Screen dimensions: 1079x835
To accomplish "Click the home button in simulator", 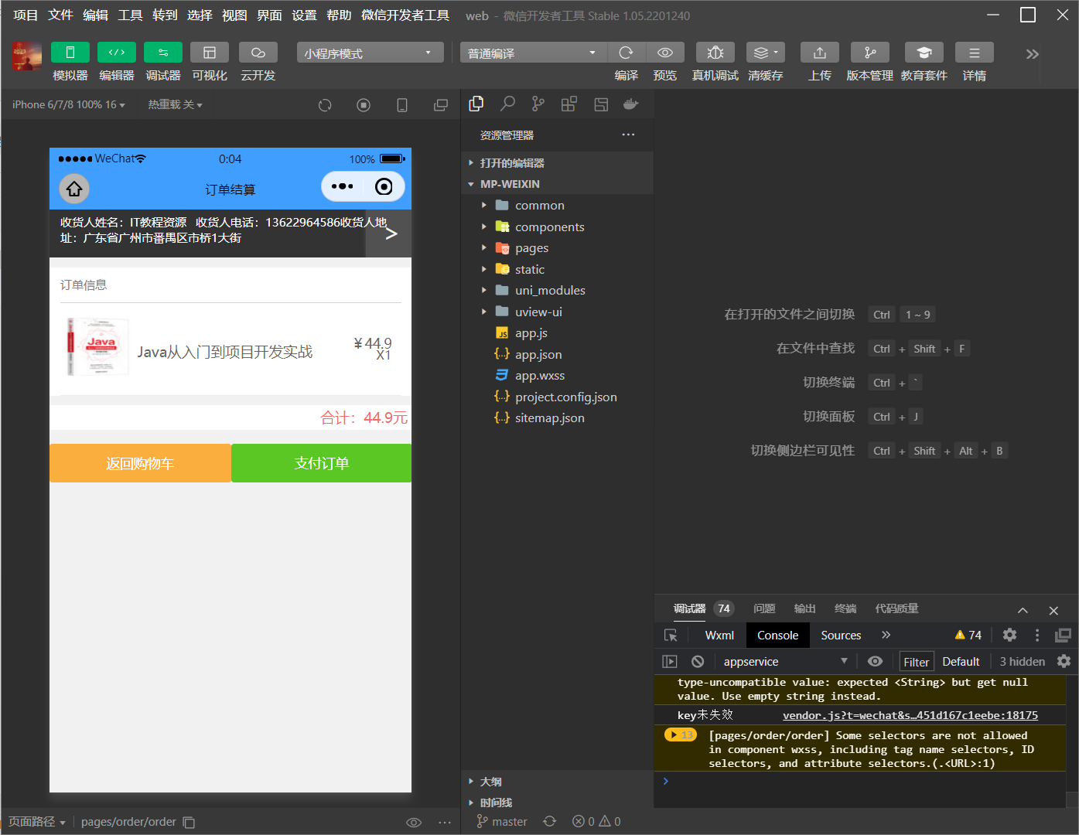I will [74, 189].
